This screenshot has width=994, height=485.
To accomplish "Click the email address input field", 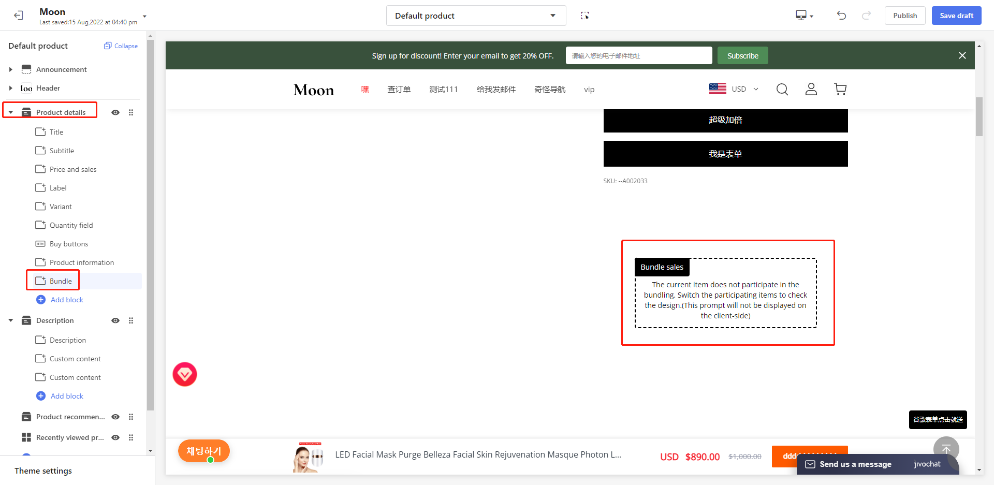I will (639, 55).
